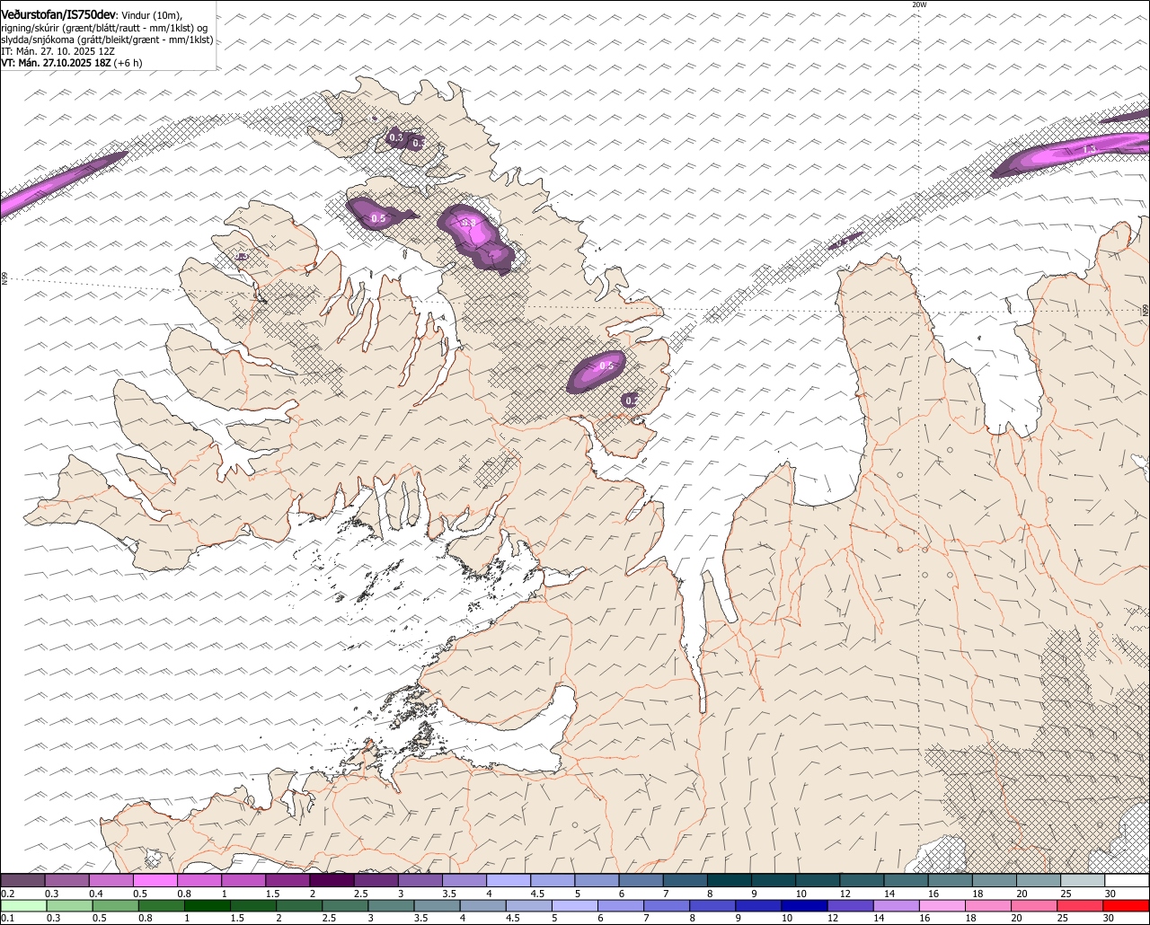
Task: Click the bright pink snow swatch above 0.5
Action: tap(155, 881)
